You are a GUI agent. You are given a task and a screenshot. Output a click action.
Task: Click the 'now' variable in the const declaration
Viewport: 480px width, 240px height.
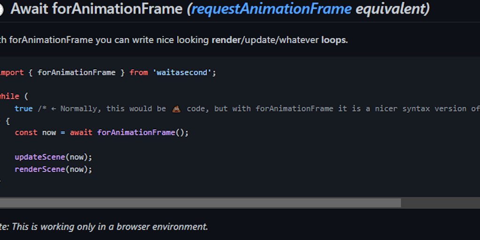(x=49, y=133)
